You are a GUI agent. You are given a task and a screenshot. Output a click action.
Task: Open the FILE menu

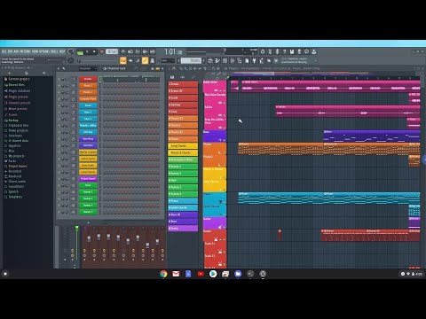4,51
